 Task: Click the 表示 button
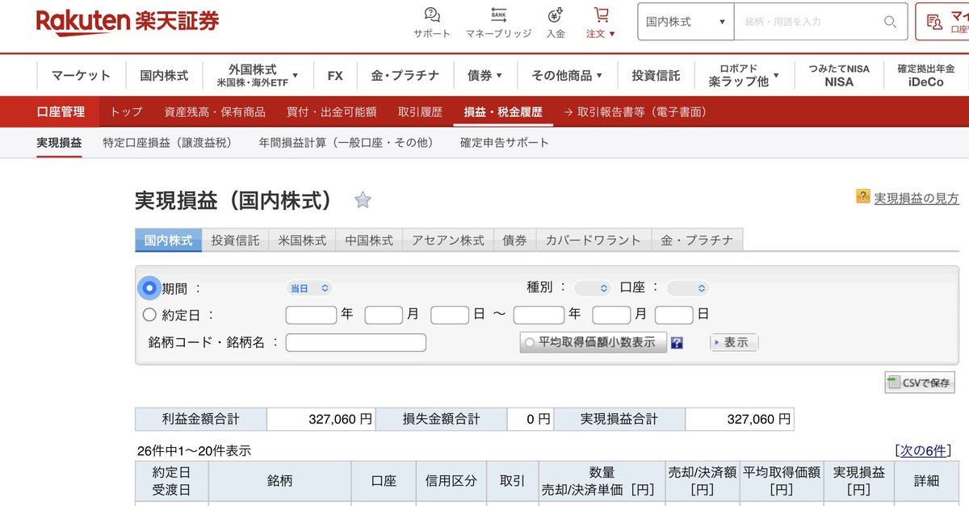(x=734, y=342)
